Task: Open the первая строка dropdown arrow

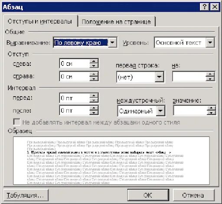Action: [x=160, y=77]
